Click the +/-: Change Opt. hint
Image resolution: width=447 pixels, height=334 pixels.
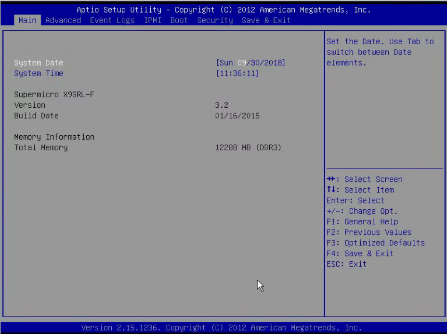362,211
